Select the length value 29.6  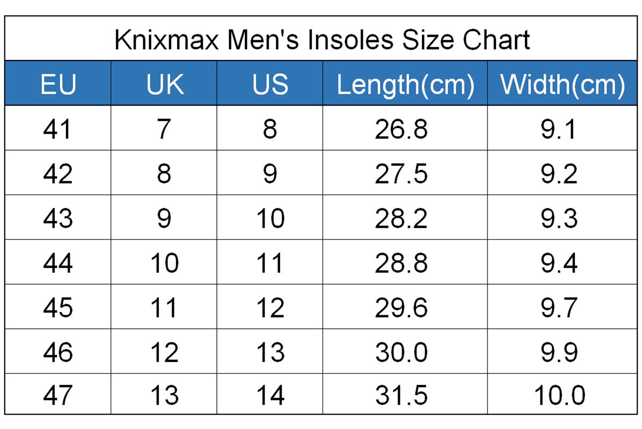tap(402, 307)
